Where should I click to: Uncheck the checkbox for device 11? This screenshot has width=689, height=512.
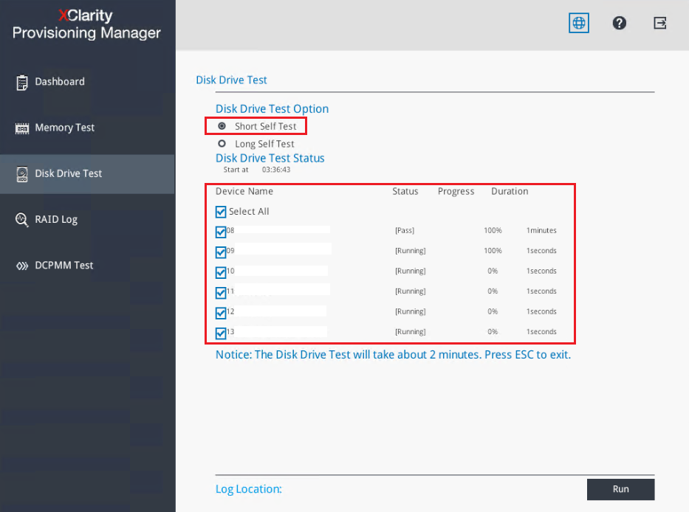(x=221, y=292)
